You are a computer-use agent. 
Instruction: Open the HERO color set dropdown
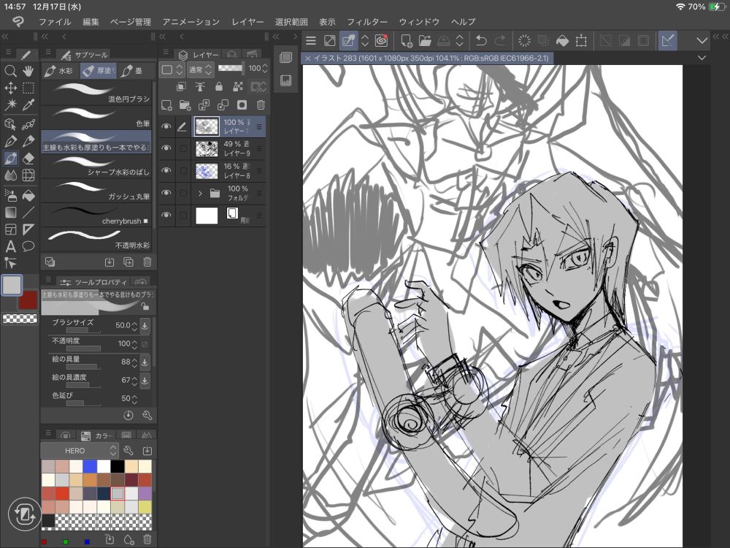(80, 451)
